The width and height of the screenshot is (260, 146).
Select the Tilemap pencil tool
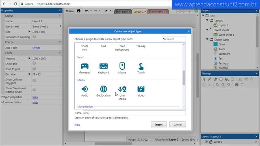[x=210, y=79]
